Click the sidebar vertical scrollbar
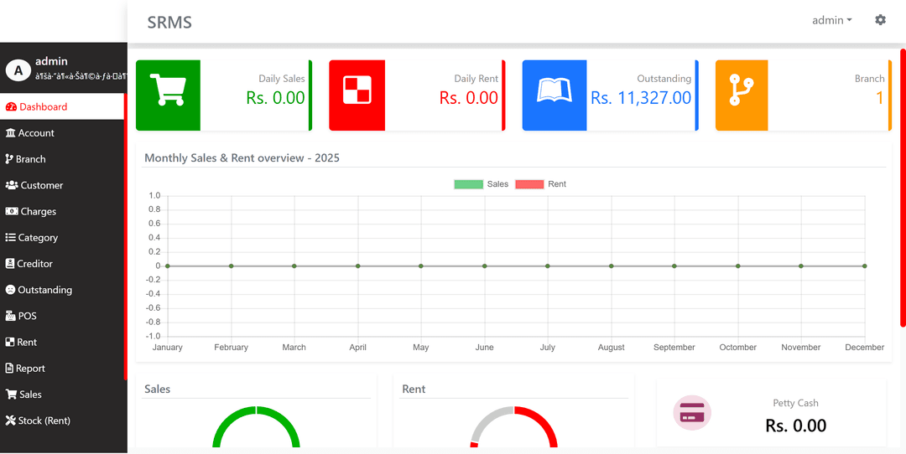 click(x=125, y=236)
